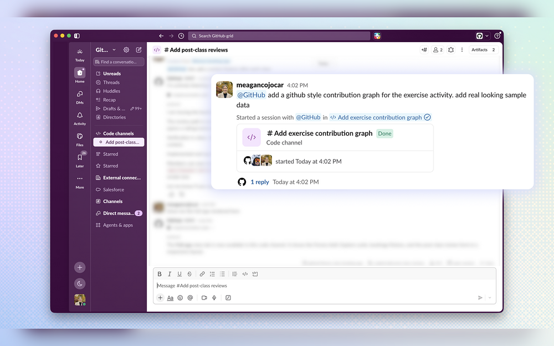The image size is (554, 346).
Task: Click the Find a conversation field
Action: (x=119, y=62)
